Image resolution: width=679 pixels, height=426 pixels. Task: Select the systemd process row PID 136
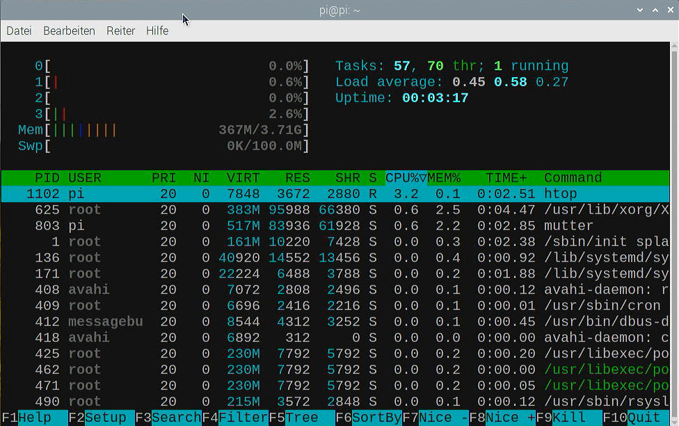pyautogui.click(x=335, y=258)
